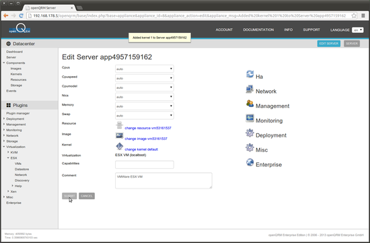Image resolution: width=370 pixels, height=243 pixels.
Task: Open the Info menu
Action: 289,30
